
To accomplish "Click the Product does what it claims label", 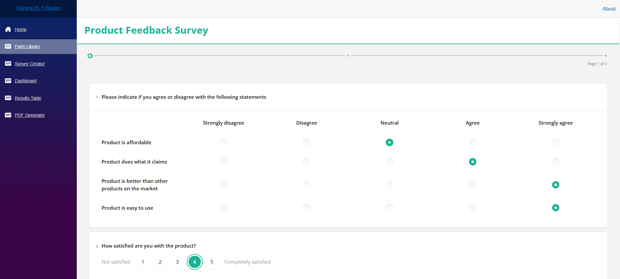I will [134, 162].
